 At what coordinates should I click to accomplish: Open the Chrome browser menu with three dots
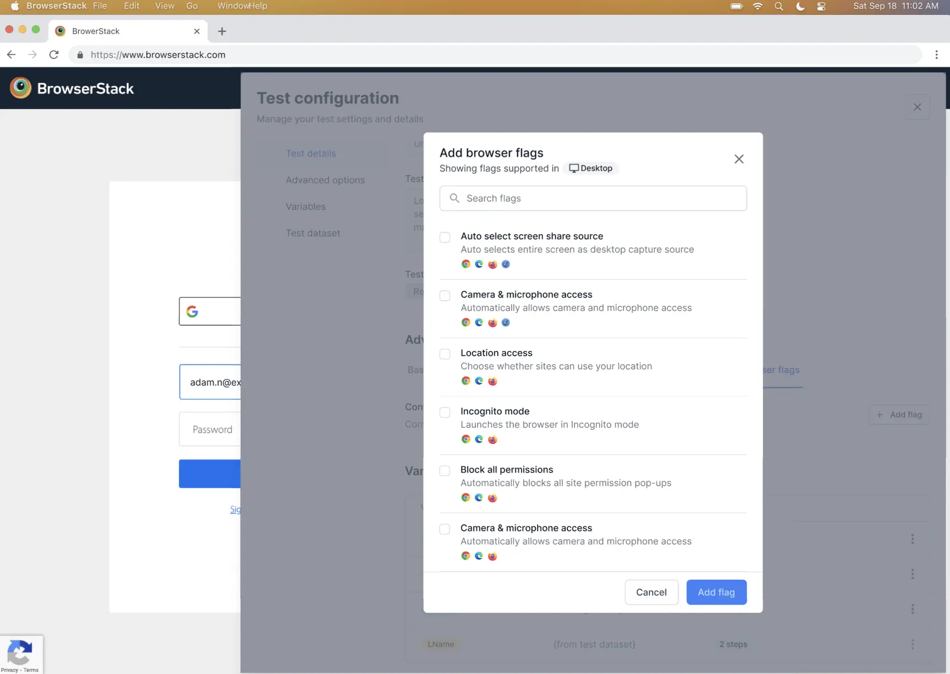pyautogui.click(x=936, y=55)
